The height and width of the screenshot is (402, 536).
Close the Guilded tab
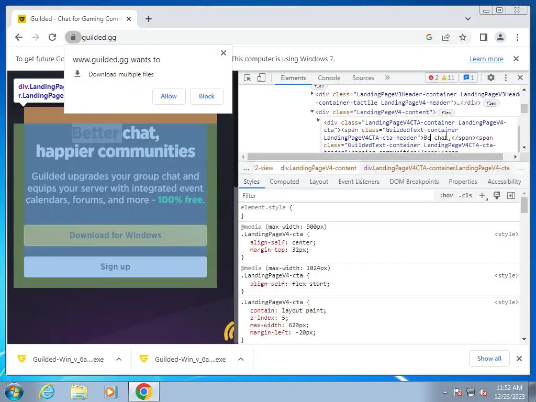click(x=129, y=19)
